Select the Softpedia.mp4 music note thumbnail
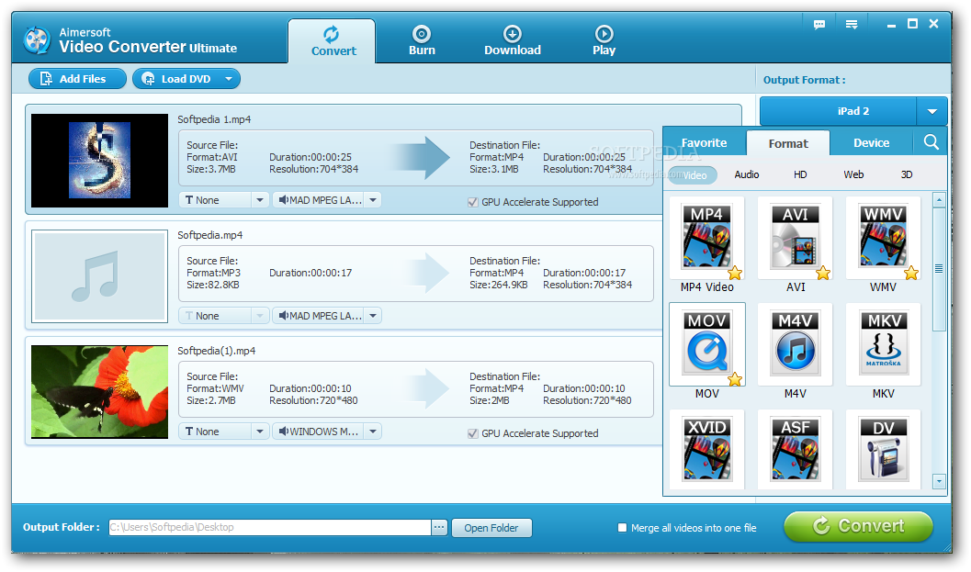Viewport: 971px width, 572px height. click(100, 276)
